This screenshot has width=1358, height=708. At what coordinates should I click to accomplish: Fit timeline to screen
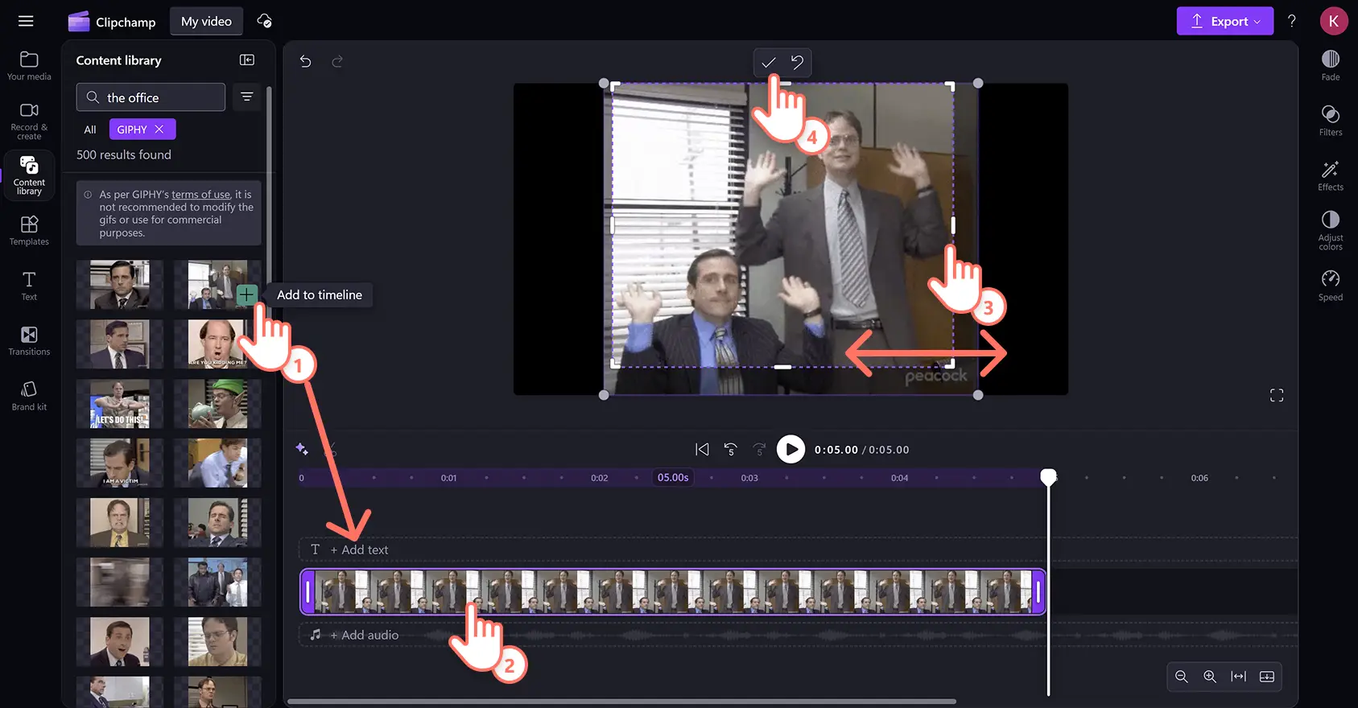click(1238, 677)
